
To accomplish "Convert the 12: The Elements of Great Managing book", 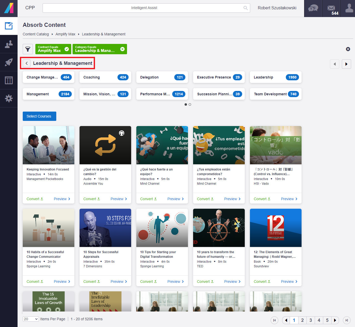I will (262, 282).
